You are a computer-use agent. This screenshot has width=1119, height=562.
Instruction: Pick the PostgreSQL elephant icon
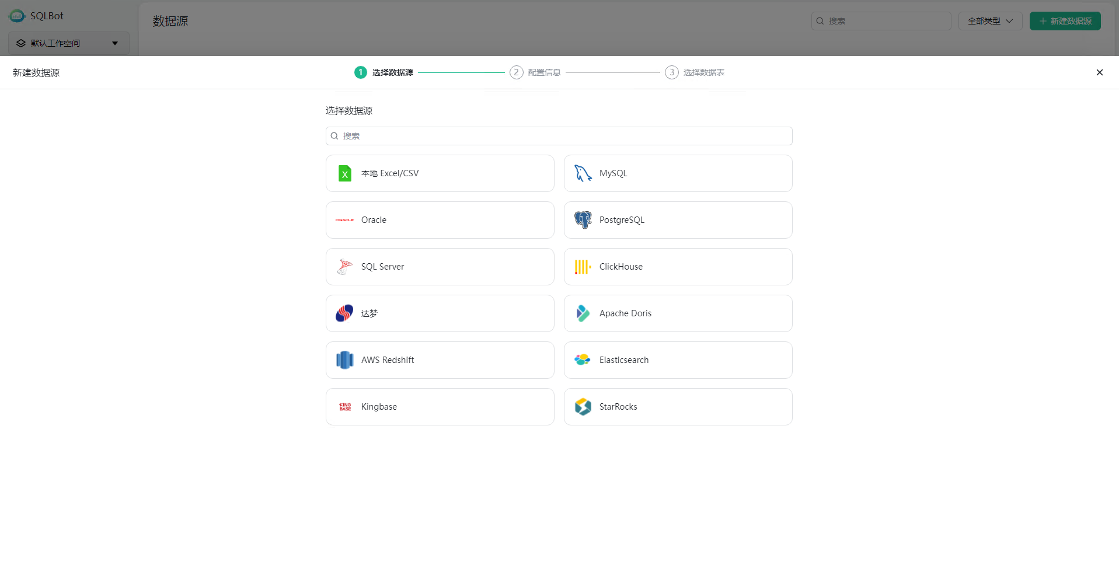583,220
